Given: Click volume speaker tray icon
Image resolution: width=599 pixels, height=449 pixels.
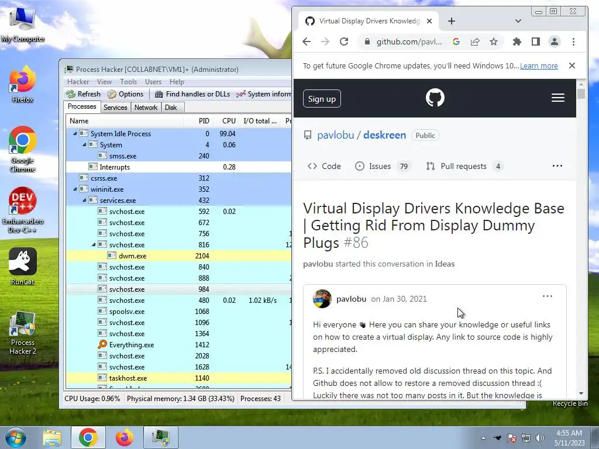Looking at the screenshot, I should (x=540, y=438).
